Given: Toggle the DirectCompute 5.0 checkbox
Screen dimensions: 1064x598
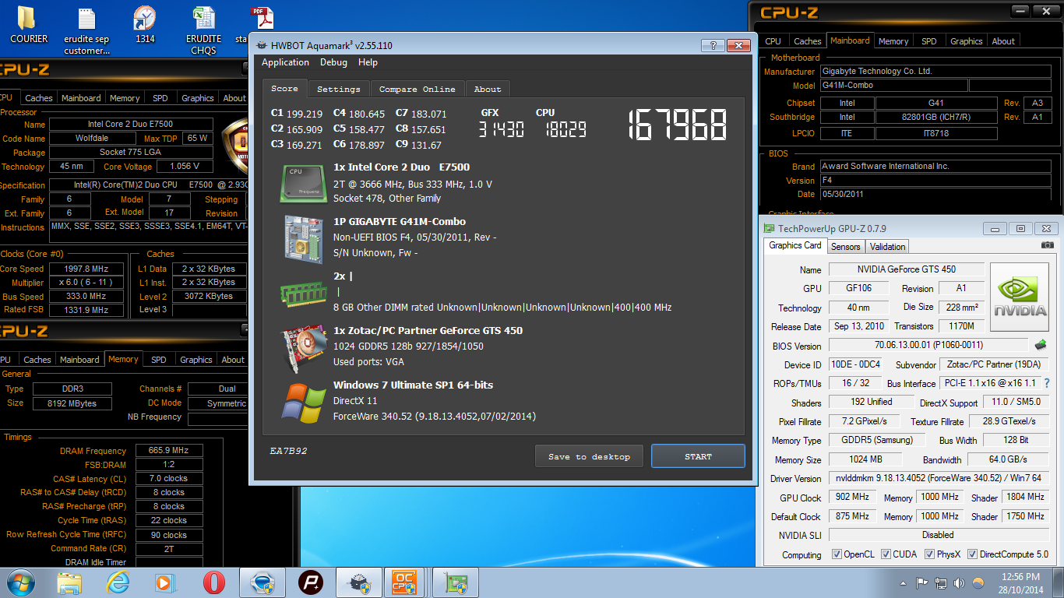Looking at the screenshot, I should [971, 554].
